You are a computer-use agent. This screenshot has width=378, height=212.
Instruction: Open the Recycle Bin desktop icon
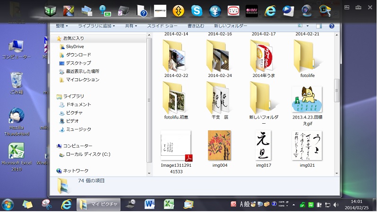pyautogui.click(x=17, y=83)
